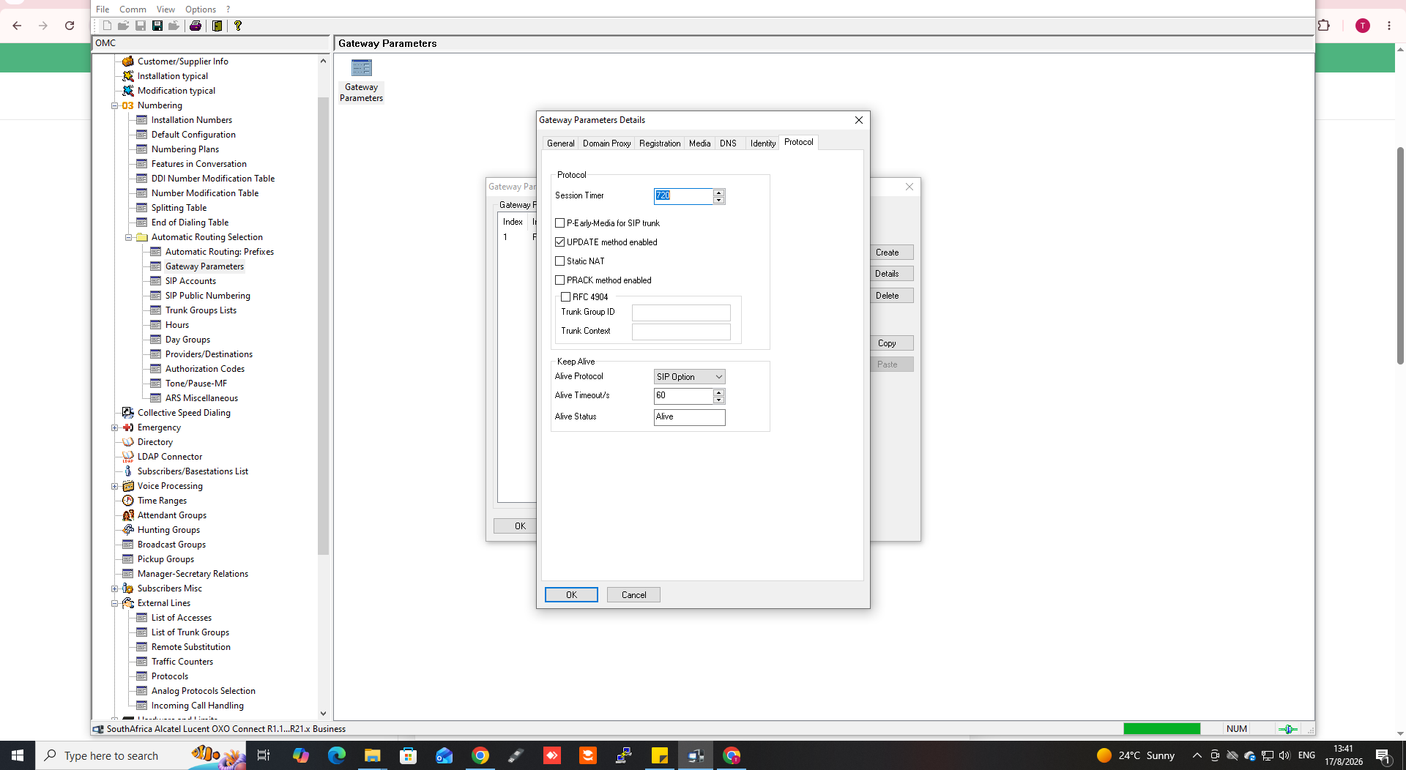Screen dimensions: 1406x770
Task: Decrease Session Timer with down arrow
Action: tap(719, 200)
